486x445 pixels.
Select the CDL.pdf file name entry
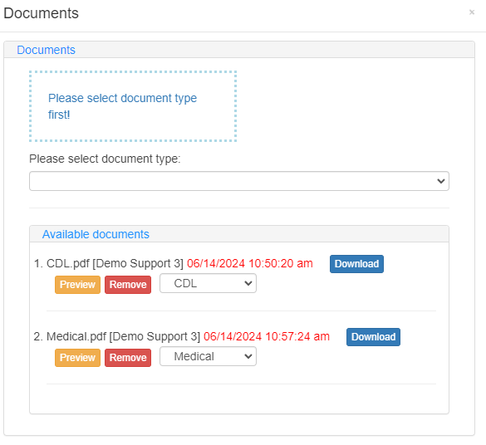coord(68,263)
